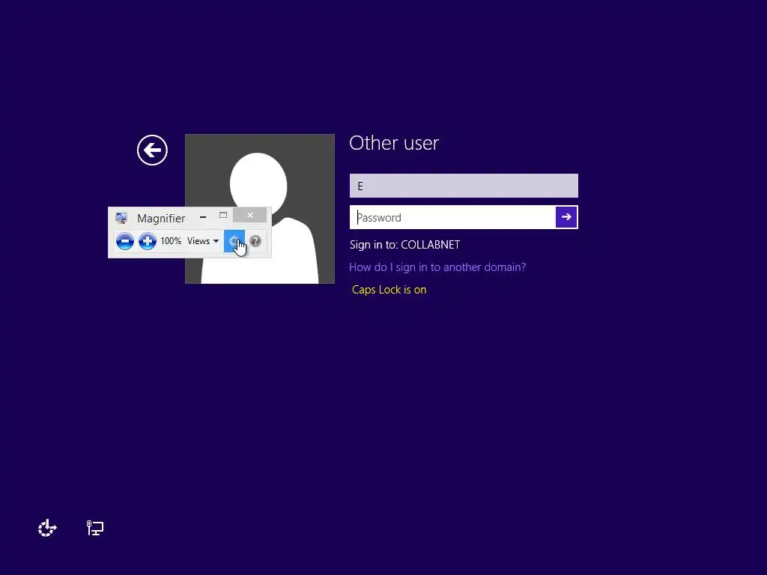Click the 100% zoom level in Magnifier
Viewport: 767px width, 575px height.
pos(171,241)
